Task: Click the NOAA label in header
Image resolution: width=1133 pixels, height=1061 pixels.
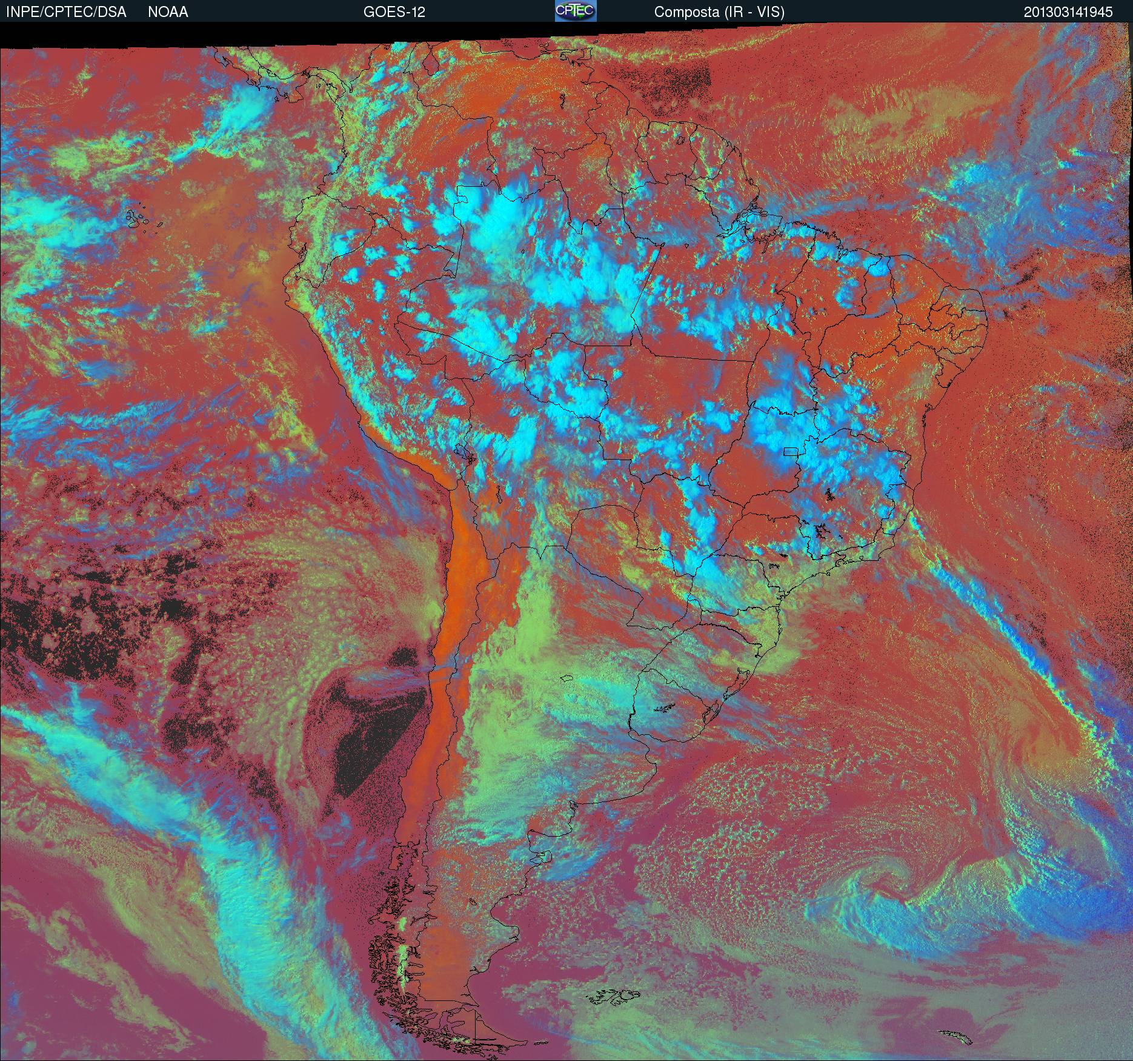Action: 168,12
